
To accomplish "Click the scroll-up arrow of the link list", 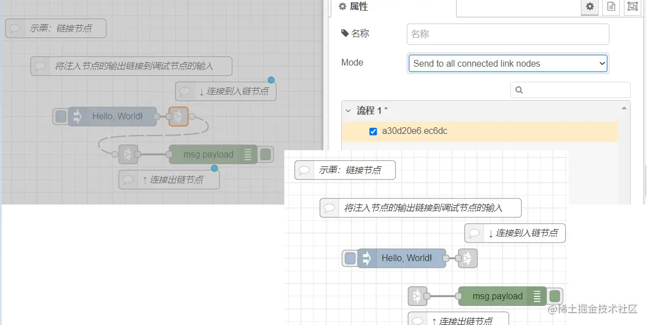I will (x=624, y=108).
